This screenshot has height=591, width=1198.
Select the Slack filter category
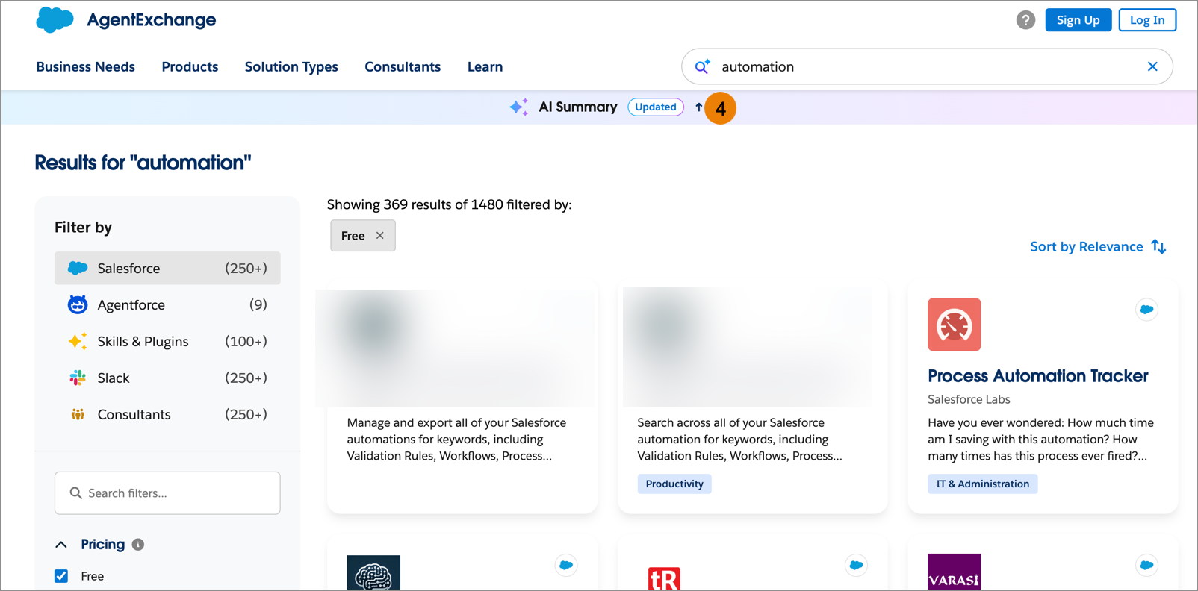point(167,378)
